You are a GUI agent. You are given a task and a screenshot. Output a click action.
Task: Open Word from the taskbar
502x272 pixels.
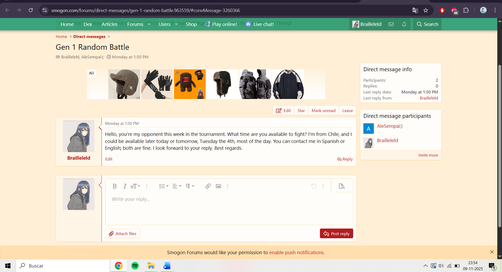pos(167,266)
